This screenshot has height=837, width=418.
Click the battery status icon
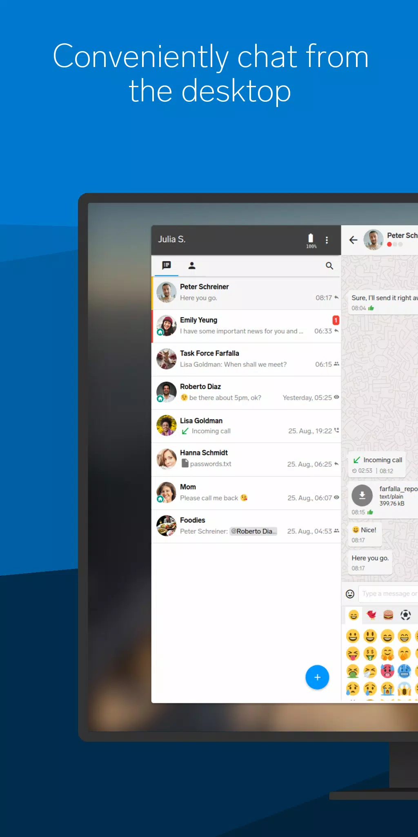(311, 240)
